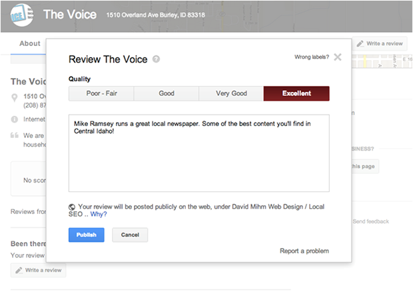Click the quotation mark icon in the sidebar
This screenshot has width=413, height=296.
pyautogui.click(x=15, y=135)
